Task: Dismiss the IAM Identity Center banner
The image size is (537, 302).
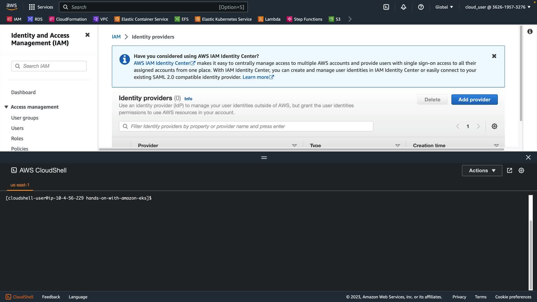Action: tap(494, 56)
